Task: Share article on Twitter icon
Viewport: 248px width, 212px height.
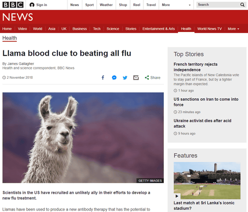Action: [x=125, y=77]
